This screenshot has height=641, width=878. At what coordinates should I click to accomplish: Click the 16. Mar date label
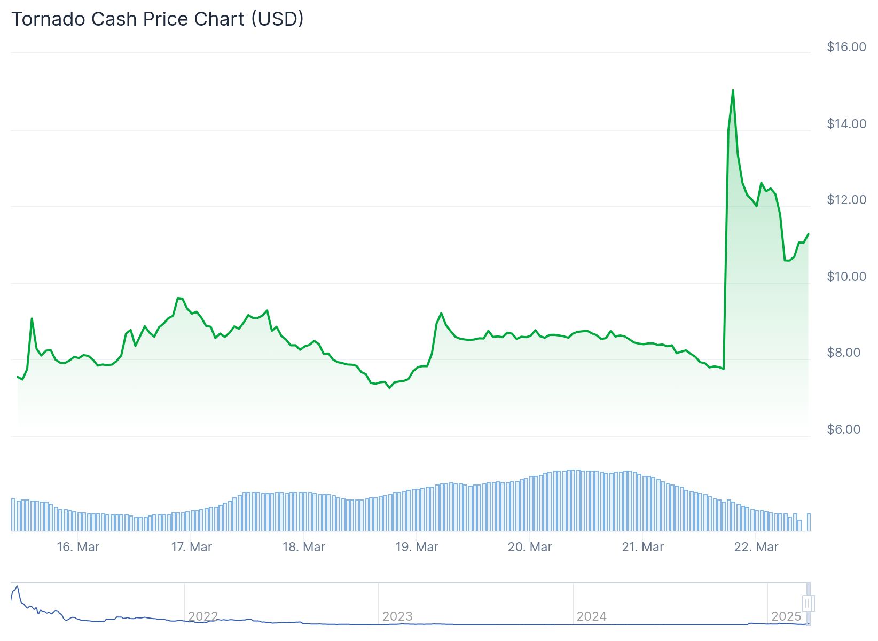[78, 547]
